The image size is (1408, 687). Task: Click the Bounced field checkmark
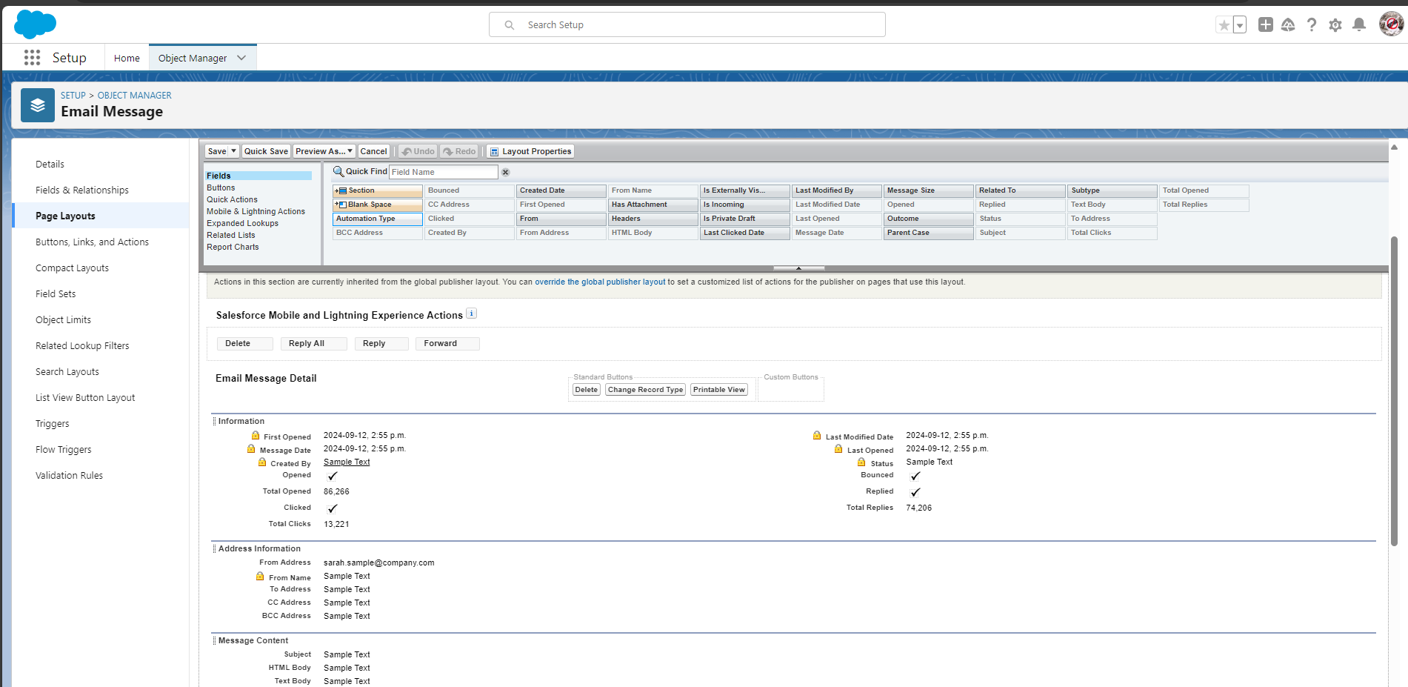915,476
